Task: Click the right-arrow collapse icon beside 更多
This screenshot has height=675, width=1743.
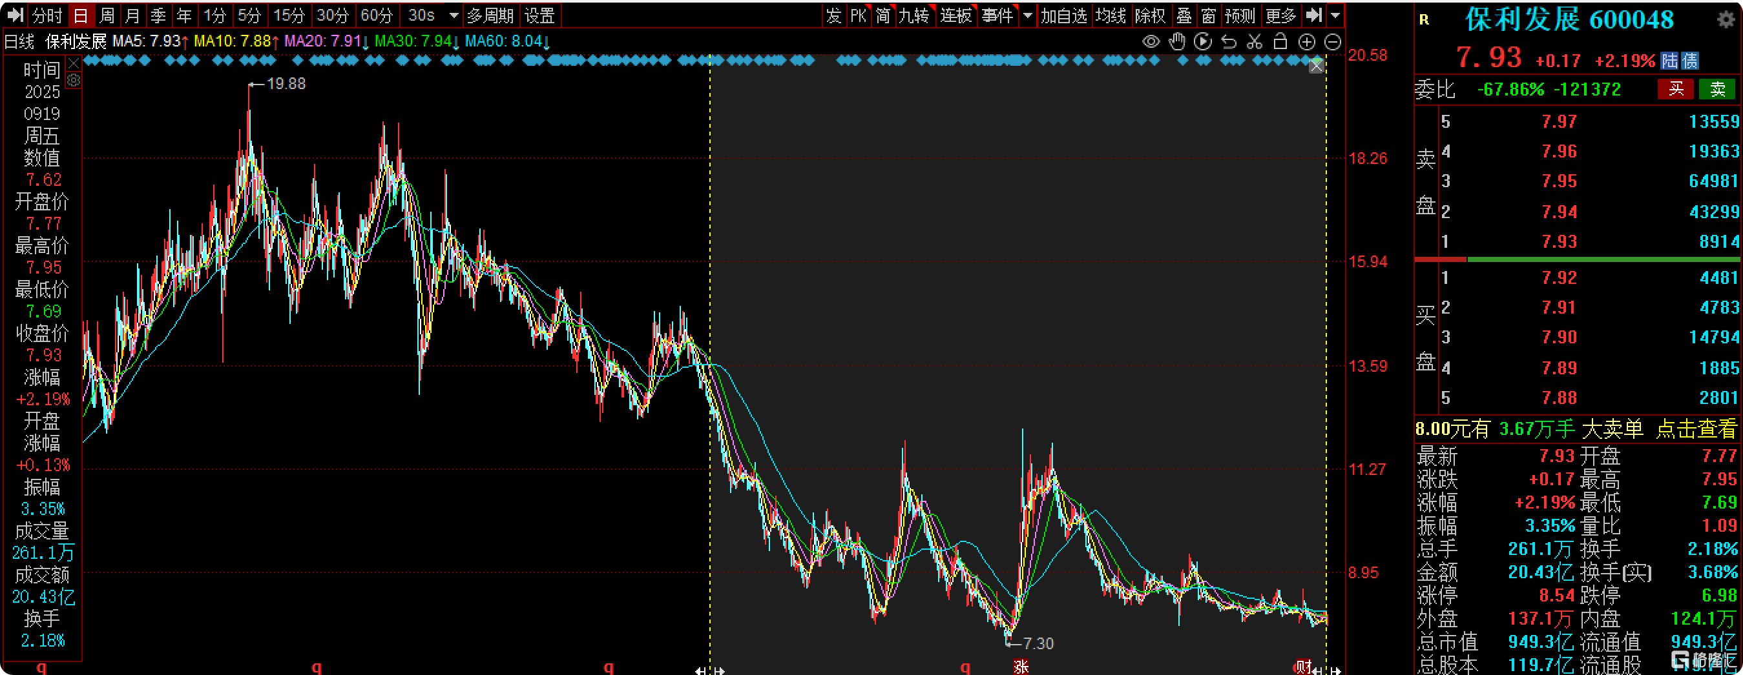Action: [x=1314, y=15]
